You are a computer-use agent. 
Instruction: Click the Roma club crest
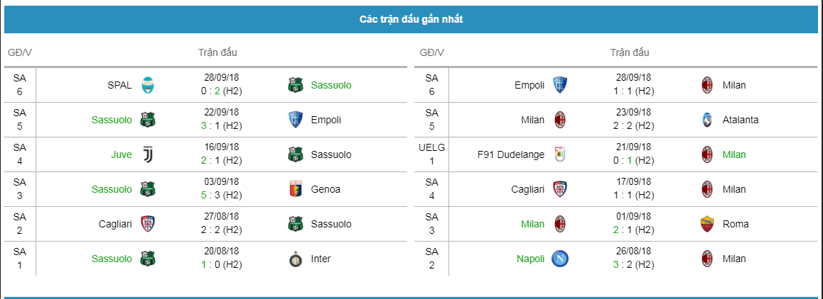click(706, 224)
